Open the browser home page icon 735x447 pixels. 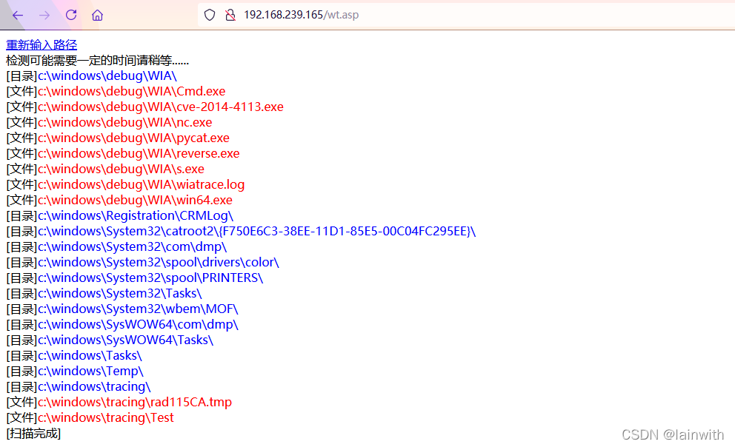coord(98,16)
